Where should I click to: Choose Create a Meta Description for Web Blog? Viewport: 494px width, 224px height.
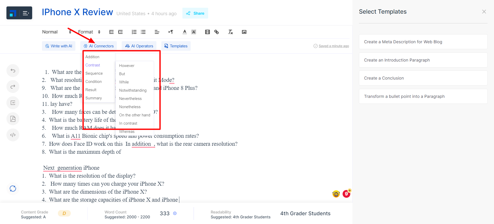click(x=423, y=42)
